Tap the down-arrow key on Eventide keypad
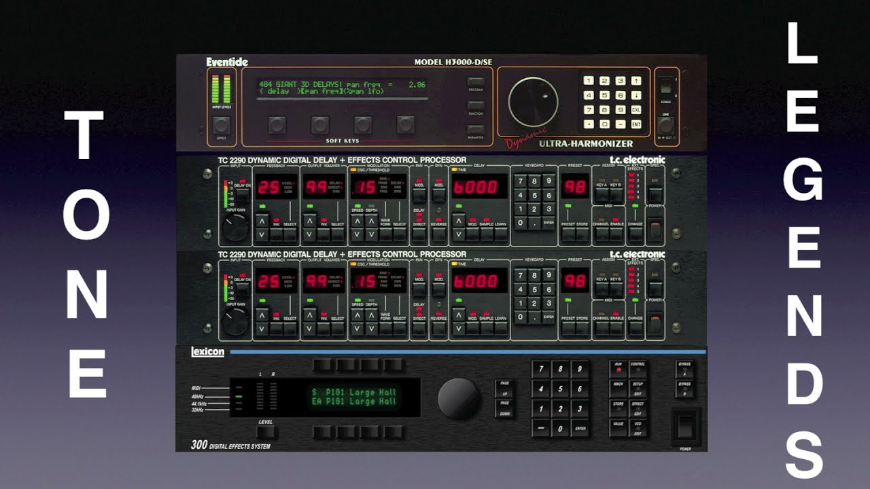Image resolution: width=870 pixels, height=489 pixels. [x=636, y=95]
